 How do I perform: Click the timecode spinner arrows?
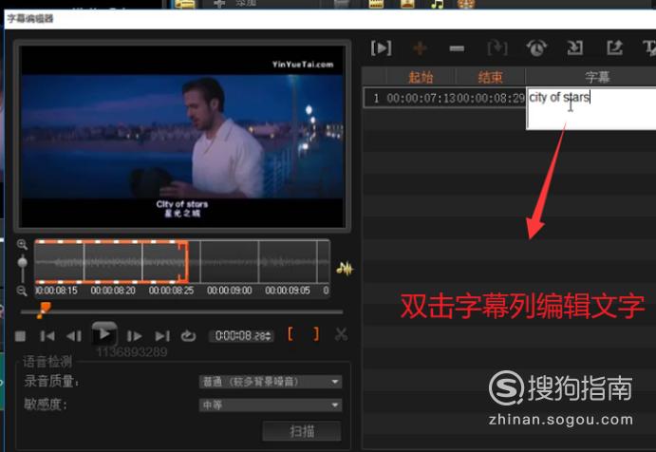pos(270,336)
